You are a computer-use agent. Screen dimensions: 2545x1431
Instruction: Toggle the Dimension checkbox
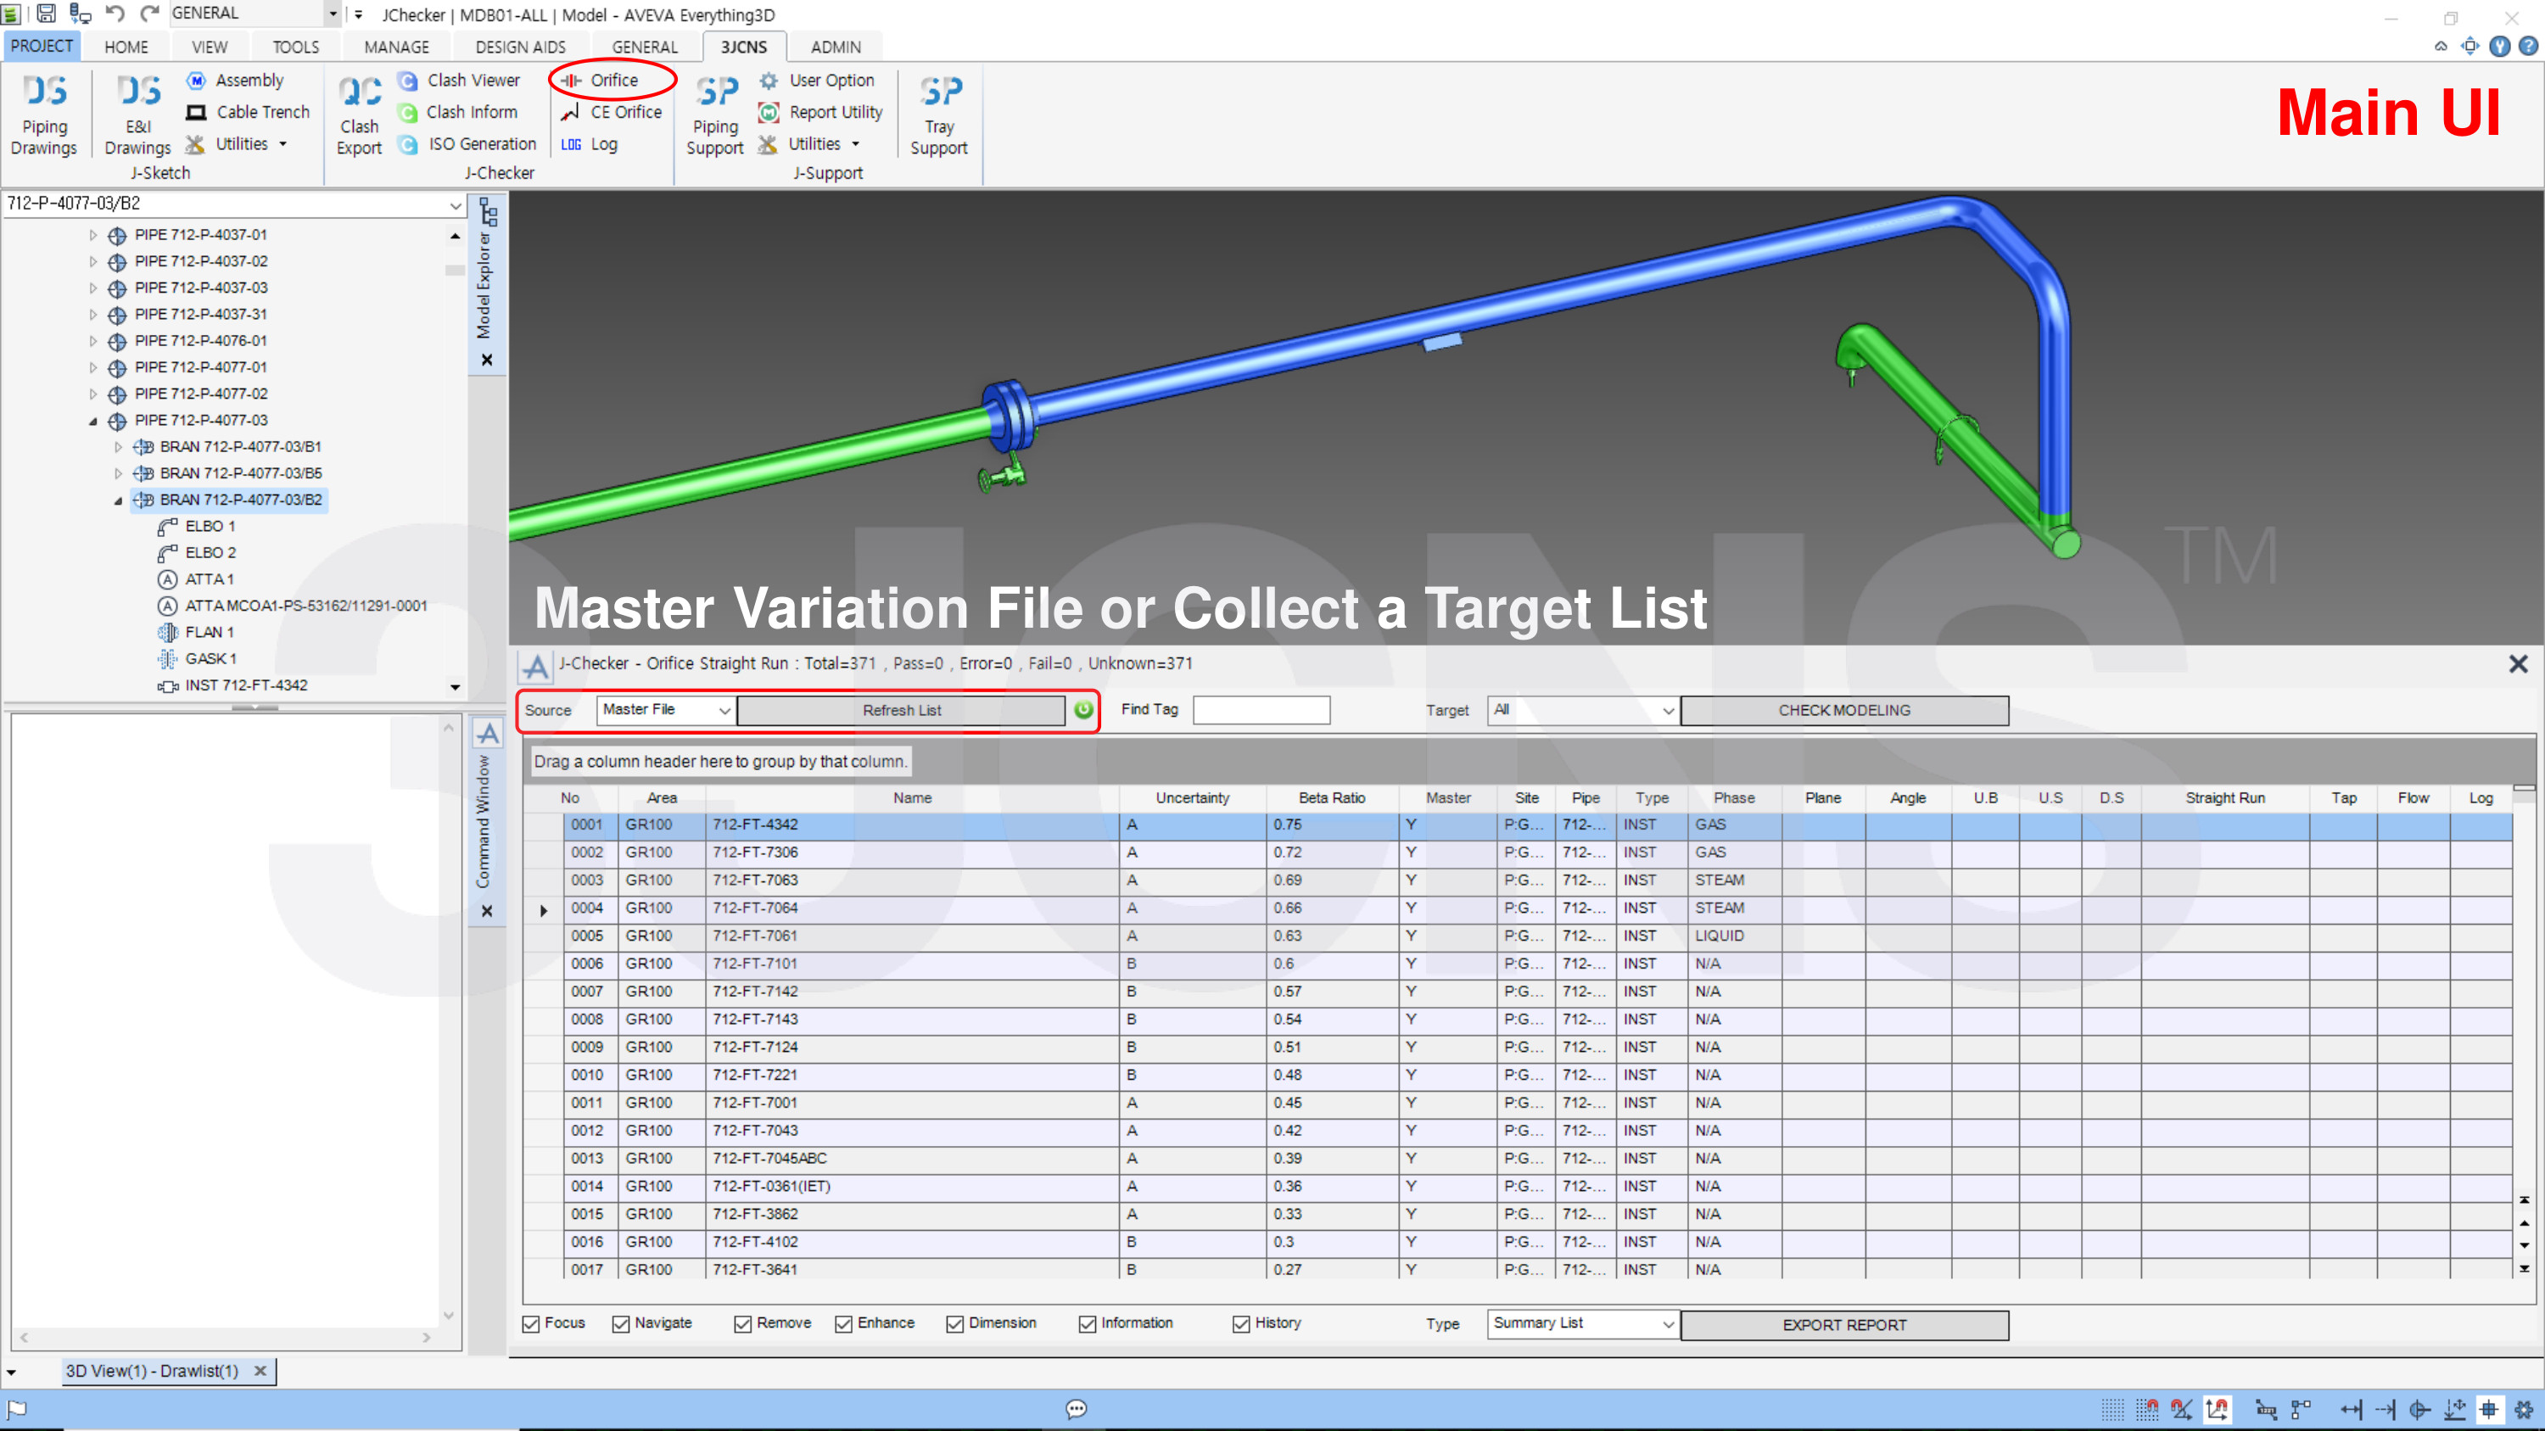click(954, 1324)
